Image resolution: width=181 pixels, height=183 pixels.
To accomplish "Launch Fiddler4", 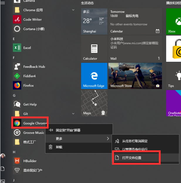I will point(44,76).
